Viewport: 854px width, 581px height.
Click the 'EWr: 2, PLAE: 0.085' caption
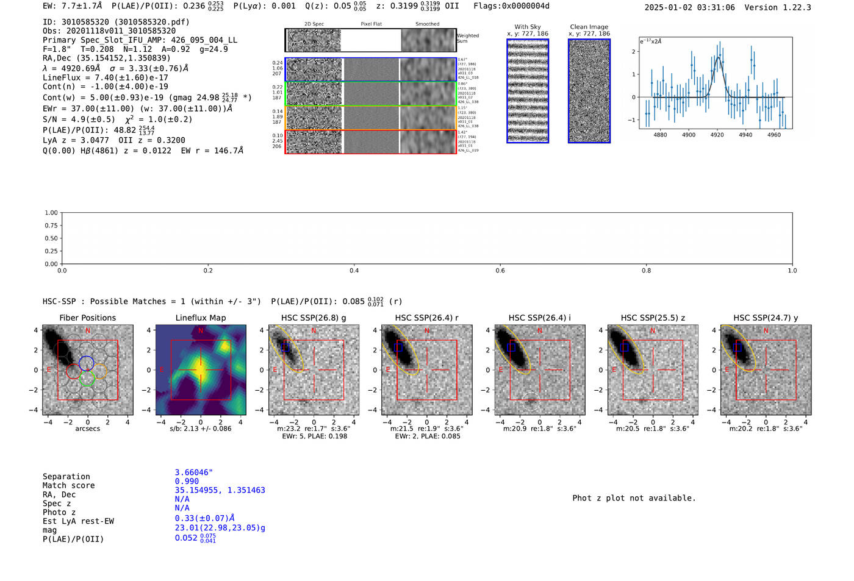pyautogui.click(x=427, y=437)
